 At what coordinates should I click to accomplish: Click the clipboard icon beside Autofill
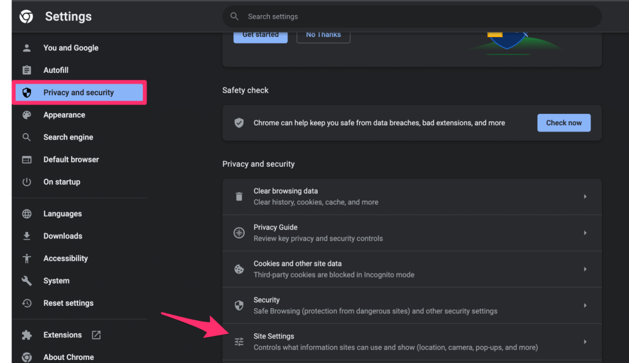27,70
